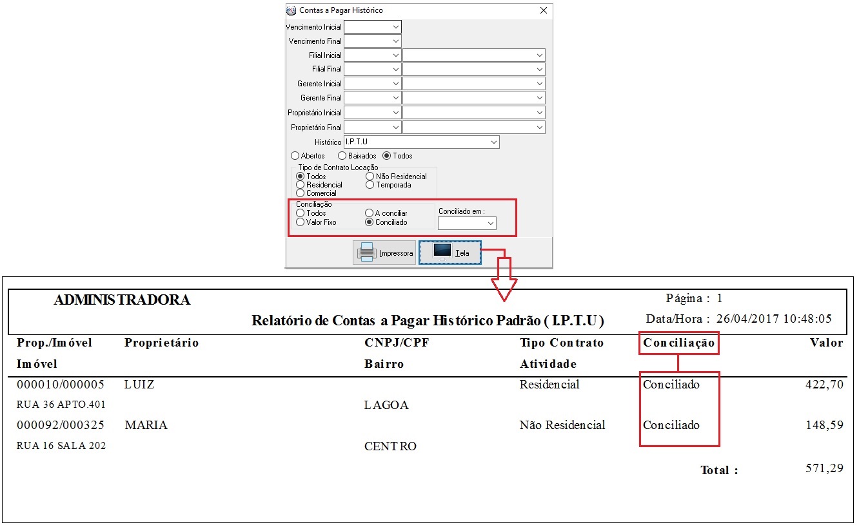Select the A conciliar radio option
This screenshot has width=859, height=525.
pos(369,213)
